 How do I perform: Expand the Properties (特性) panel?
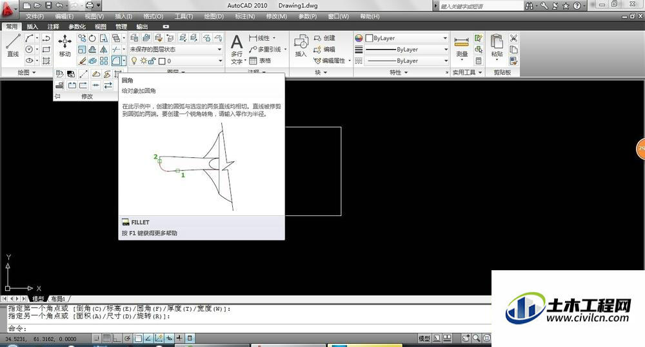[x=399, y=72]
